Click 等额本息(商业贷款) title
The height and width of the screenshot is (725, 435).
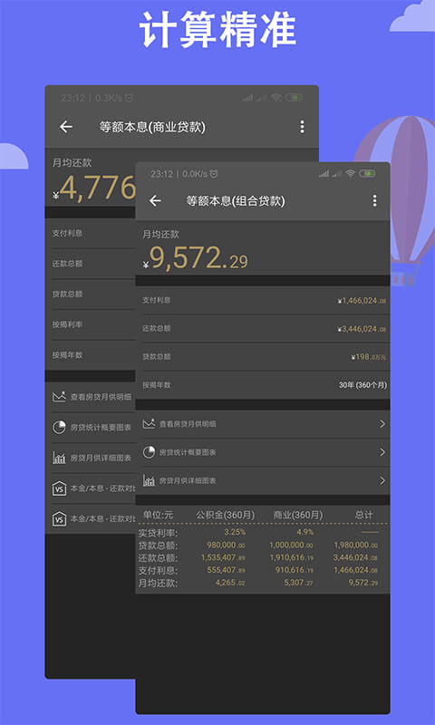pos(152,127)
